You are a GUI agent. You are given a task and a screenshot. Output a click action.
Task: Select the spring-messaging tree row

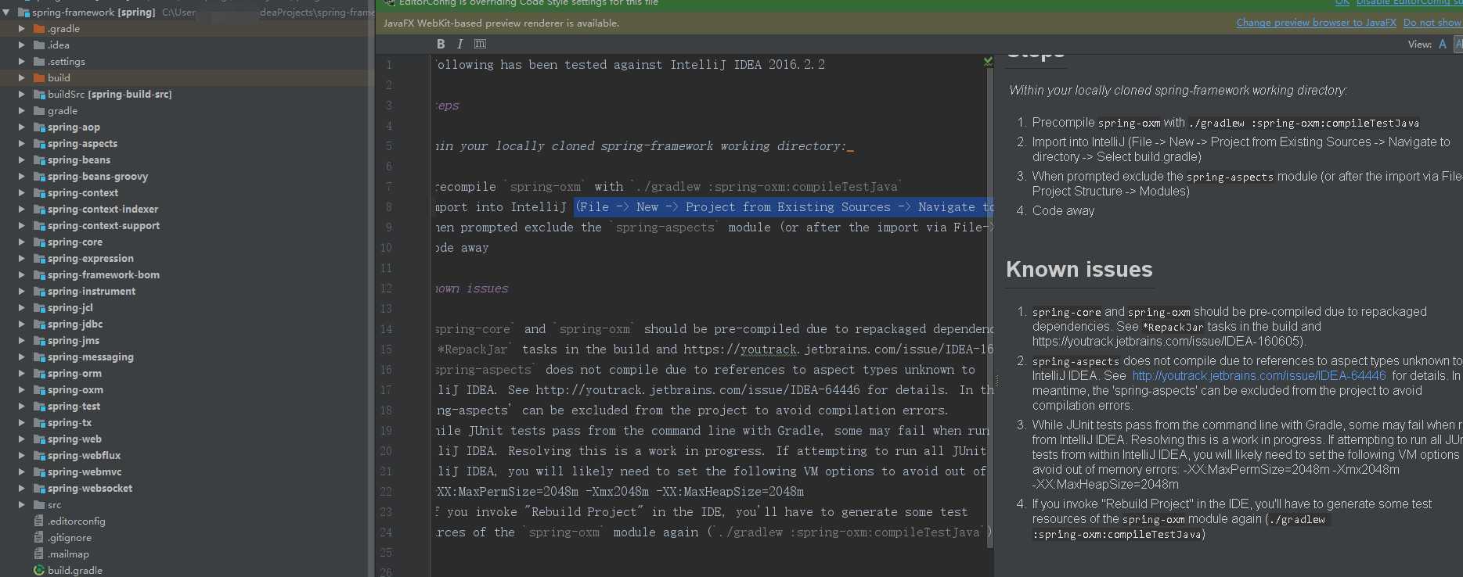(185, 357)
